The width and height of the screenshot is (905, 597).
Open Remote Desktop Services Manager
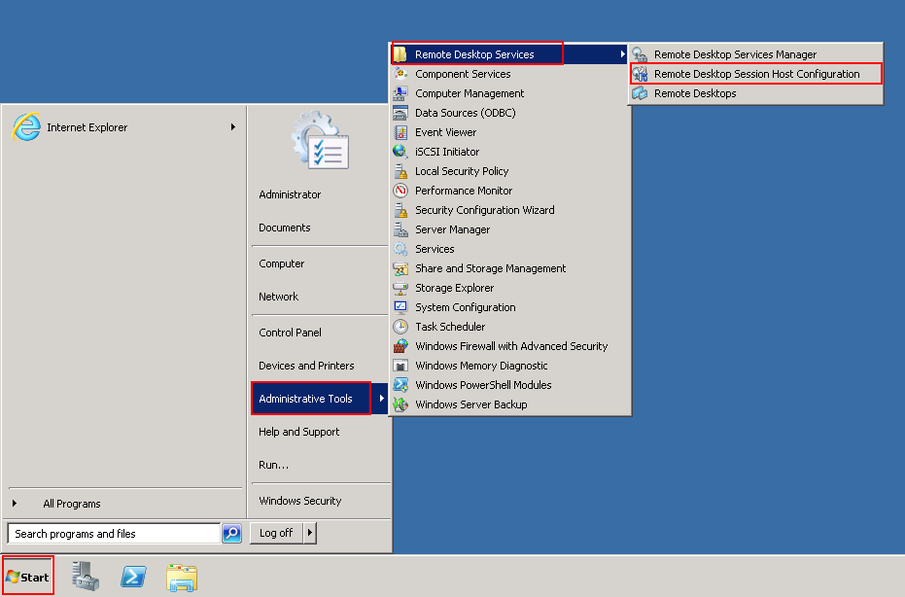coord(756,54)
